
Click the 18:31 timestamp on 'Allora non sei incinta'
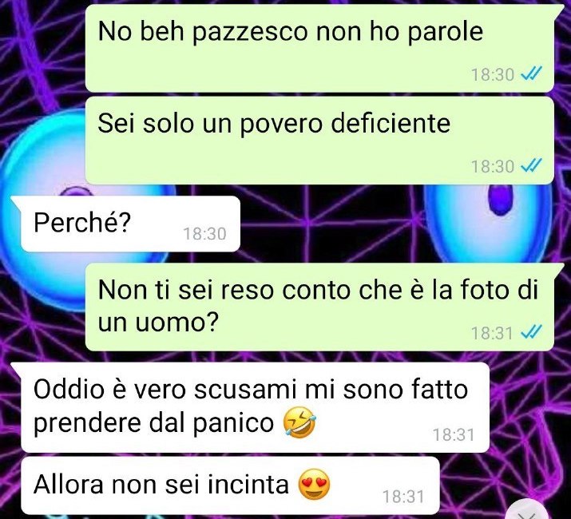point(403,497)
